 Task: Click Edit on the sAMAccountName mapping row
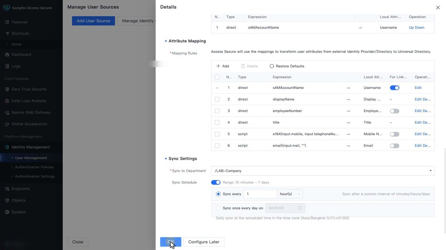tap(418, 88)
